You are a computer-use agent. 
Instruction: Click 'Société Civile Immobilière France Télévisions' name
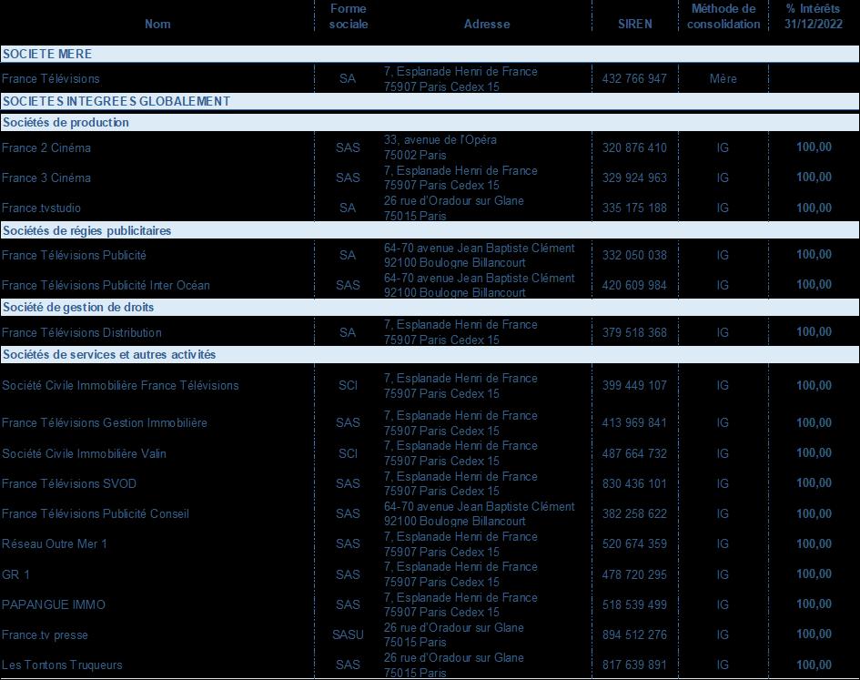click(x=120, y=386)
